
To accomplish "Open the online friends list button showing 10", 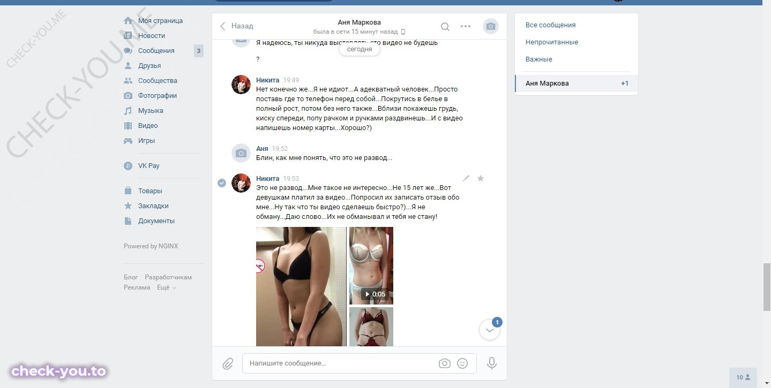I will (x=743, y=377).
